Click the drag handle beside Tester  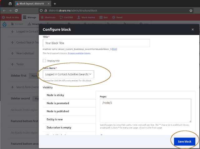12,64
